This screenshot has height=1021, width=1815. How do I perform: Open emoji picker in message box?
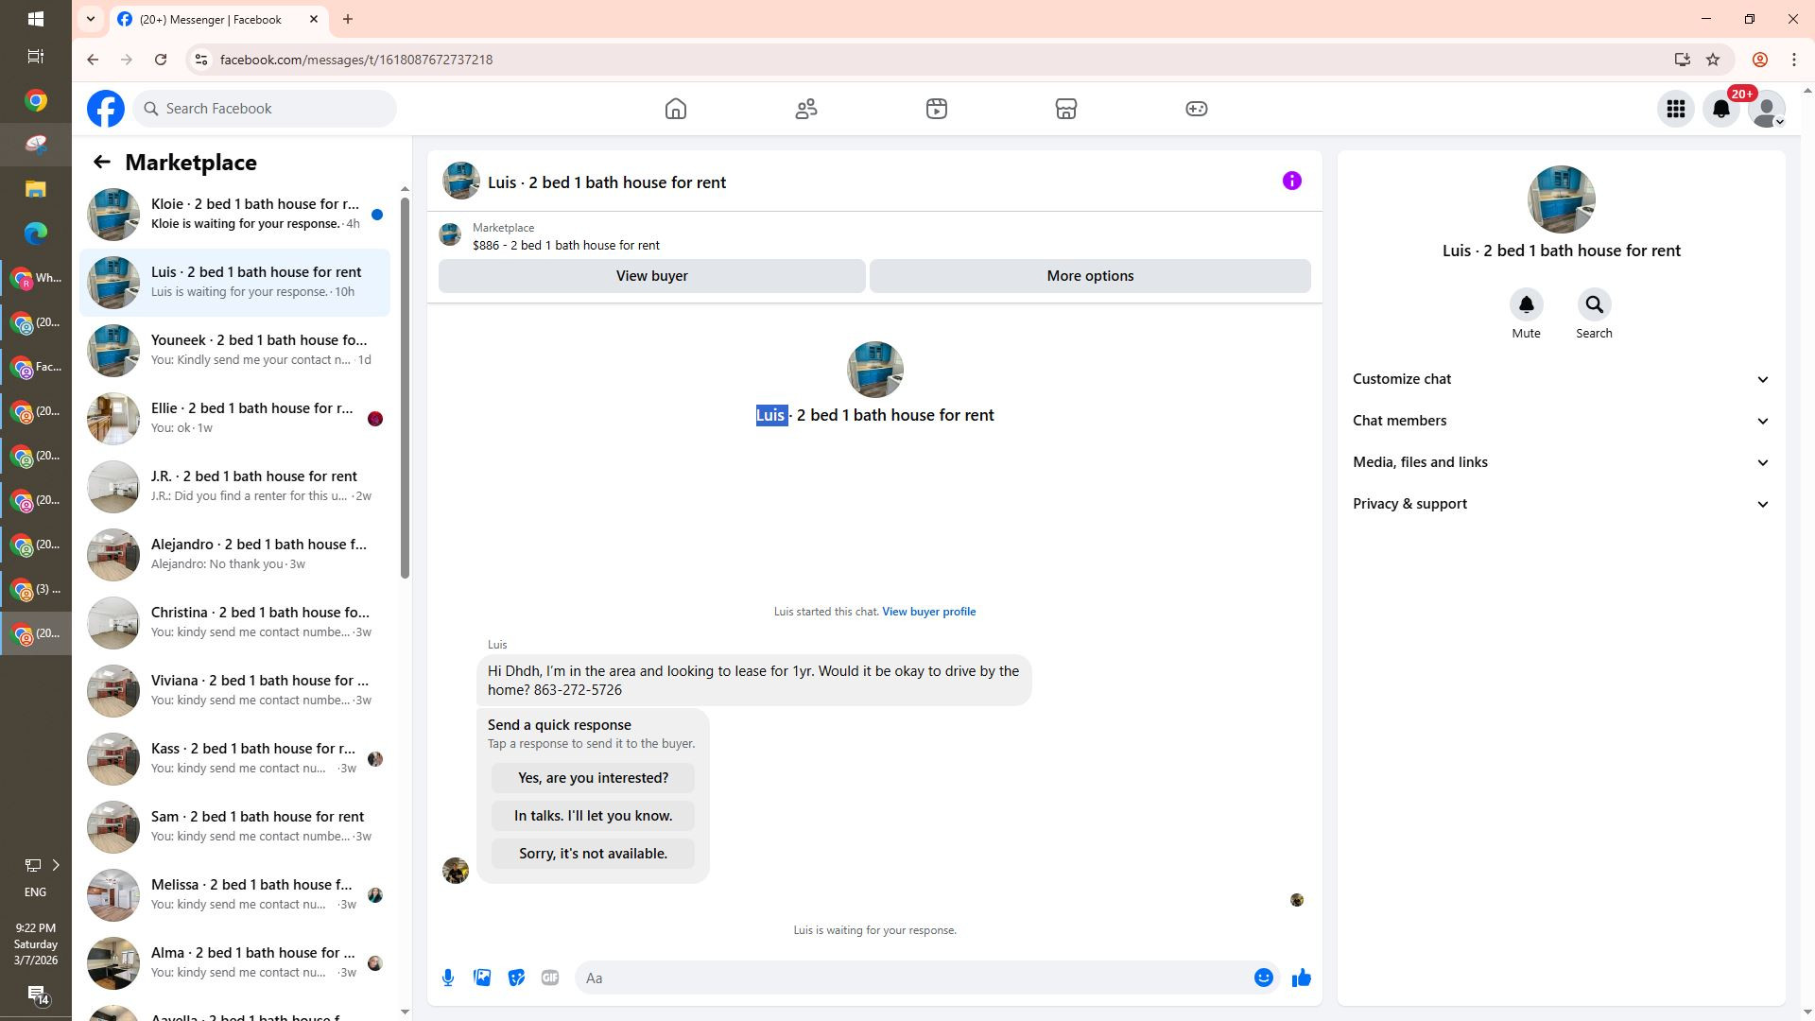click(x=1264, y=978)
